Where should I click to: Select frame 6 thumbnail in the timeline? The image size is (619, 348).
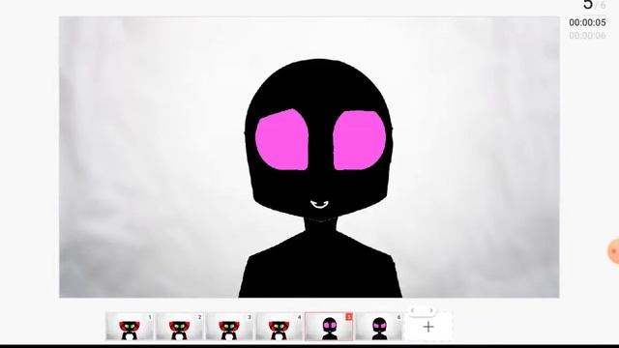[x=378, y=327]
